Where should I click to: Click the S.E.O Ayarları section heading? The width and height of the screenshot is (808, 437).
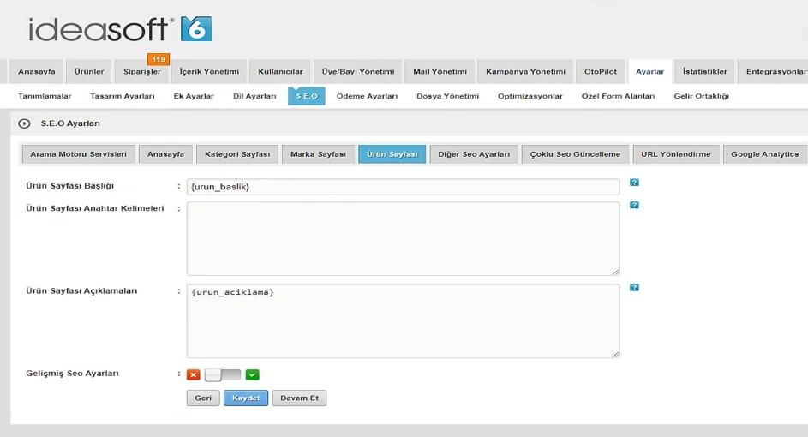click(70, 123)
